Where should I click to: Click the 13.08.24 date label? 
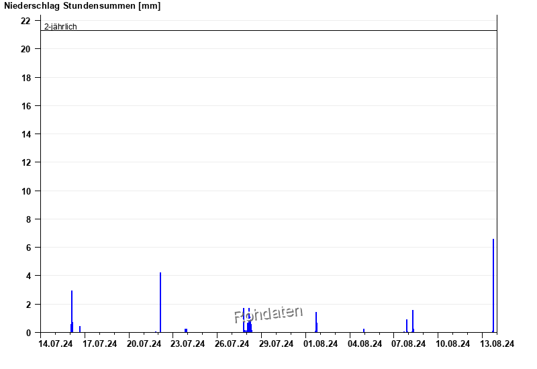pyautogui.click(x=497, y=344)
